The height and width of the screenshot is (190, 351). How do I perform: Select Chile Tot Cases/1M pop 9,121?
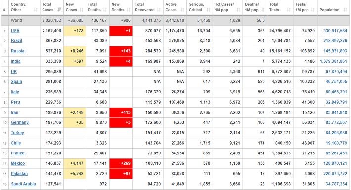point(235,143)
